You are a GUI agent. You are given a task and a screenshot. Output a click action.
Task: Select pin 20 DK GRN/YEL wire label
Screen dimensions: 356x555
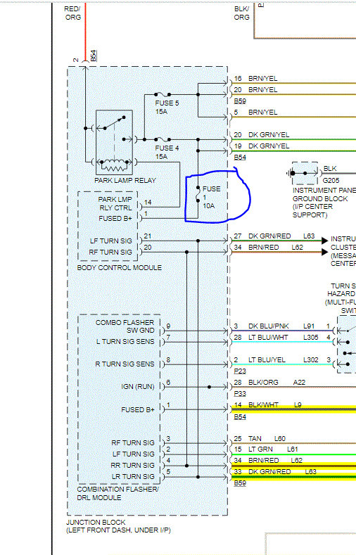(262, 134)
